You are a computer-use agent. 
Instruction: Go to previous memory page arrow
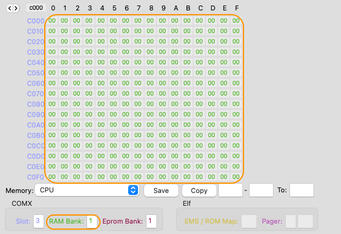[x=10, y=8]
